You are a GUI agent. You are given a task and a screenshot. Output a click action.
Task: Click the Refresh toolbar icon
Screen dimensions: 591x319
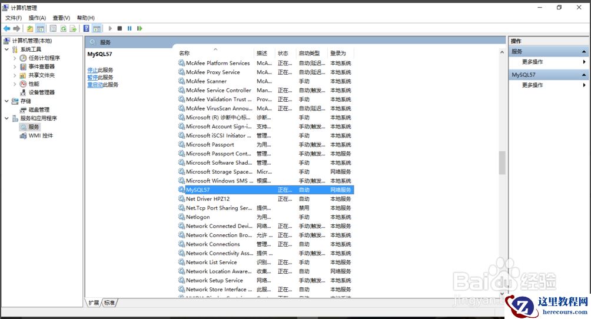click(x=62, y=28)
